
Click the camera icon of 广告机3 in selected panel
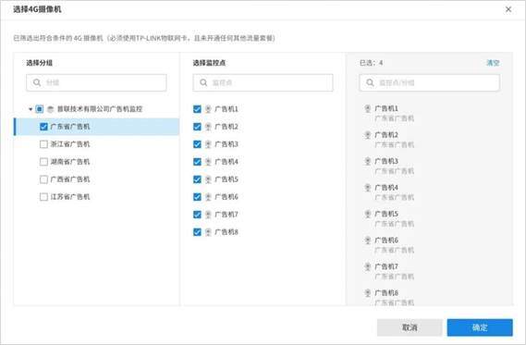pyautogui.click(x=368, y=162)
